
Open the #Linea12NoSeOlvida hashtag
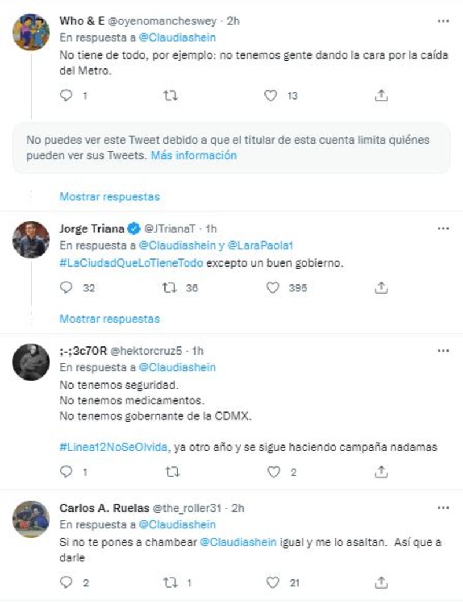click(x=113, y=447)
